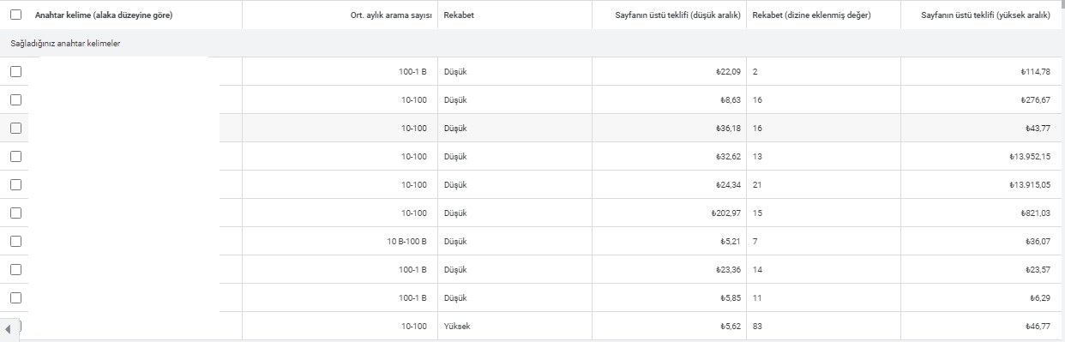The width and height of the screenshot is (1065, 342).
Task: Tick the row with ₺6,29 high bid
Action: 15,297
